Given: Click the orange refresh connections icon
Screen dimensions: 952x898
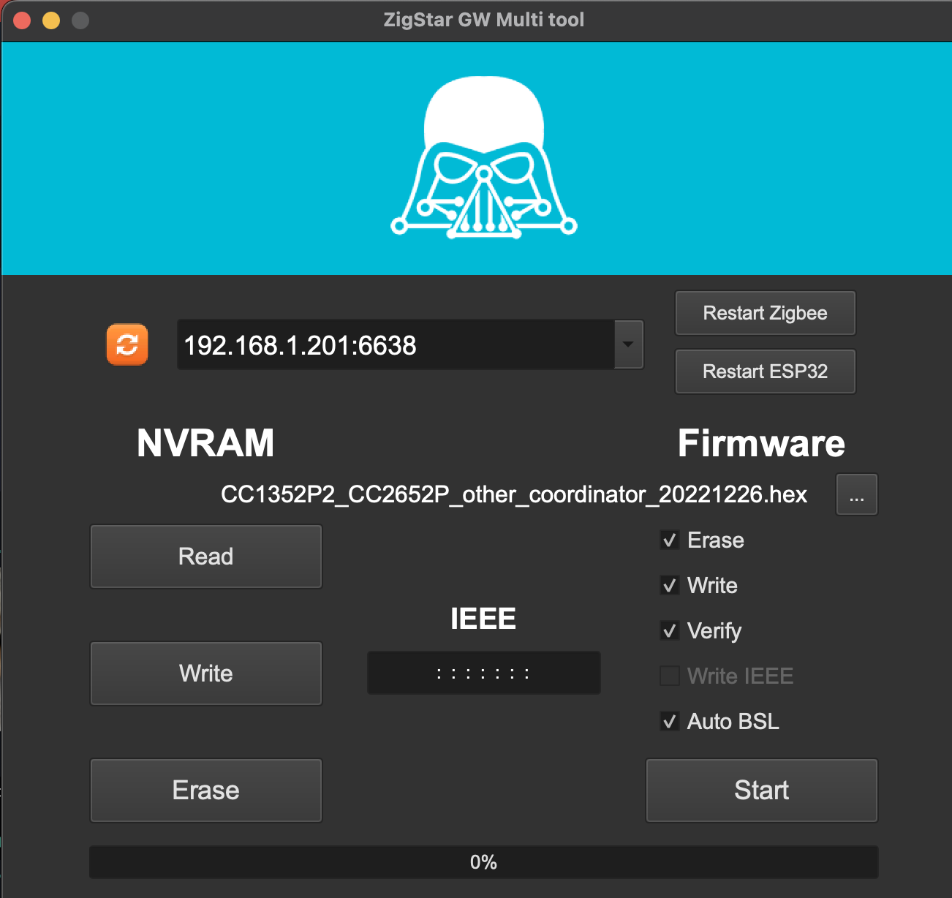Looking at the screenshot, I should (x=127, y=344).
